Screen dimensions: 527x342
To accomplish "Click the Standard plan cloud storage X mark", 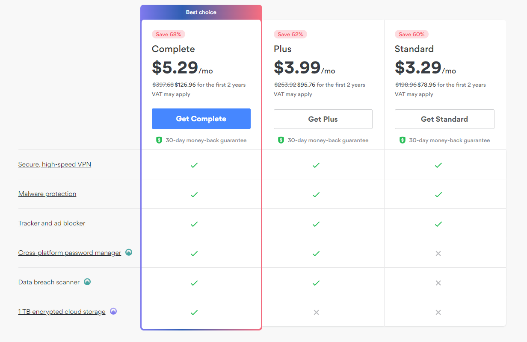I will [x=438, y=313].
